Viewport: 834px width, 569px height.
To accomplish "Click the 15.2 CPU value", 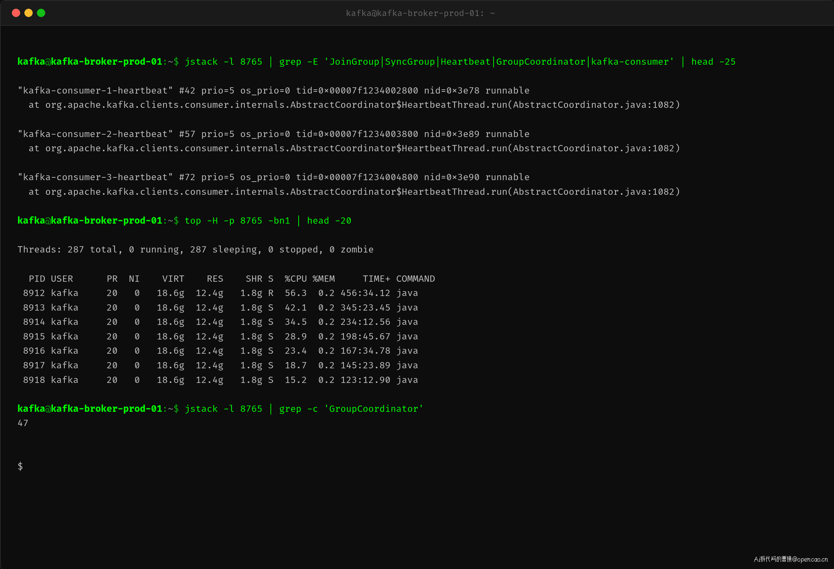I will pyautogui.click(x=296, y=380).
